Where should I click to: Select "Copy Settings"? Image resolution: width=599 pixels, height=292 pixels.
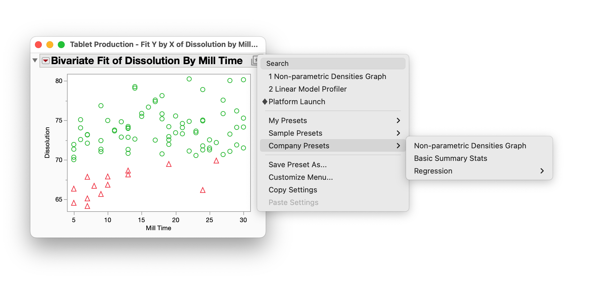(293, 190)
